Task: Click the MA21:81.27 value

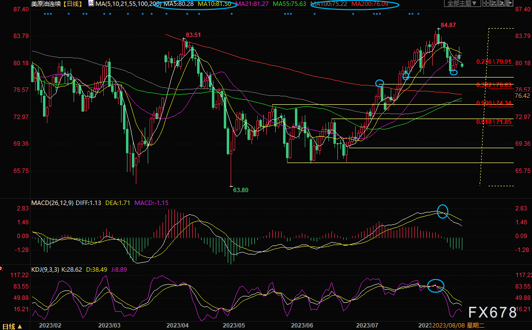Action: click(252, 4)
